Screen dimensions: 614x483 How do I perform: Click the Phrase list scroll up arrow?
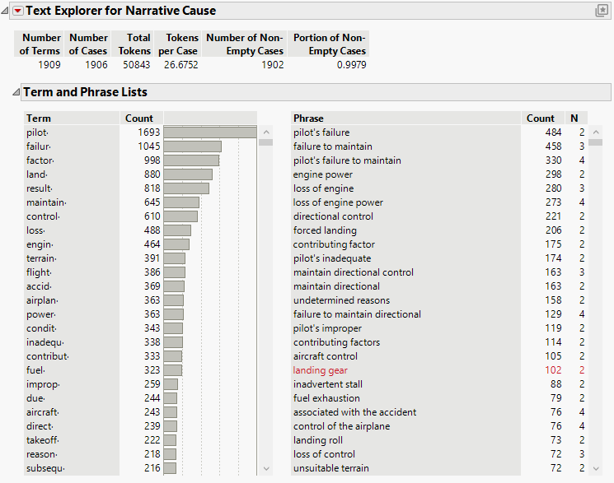(x=595, y=132)
